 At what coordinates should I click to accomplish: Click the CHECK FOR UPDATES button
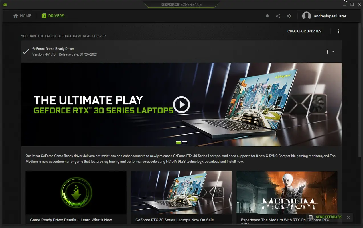[x=304, y=31]
